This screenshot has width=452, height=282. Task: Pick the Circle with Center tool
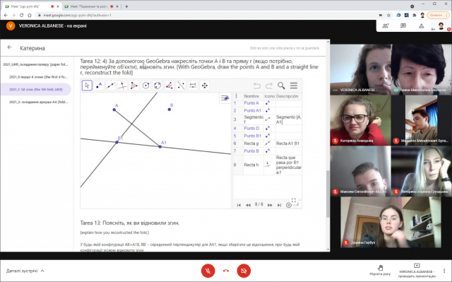pyautogui.click(x=146, y=86)
